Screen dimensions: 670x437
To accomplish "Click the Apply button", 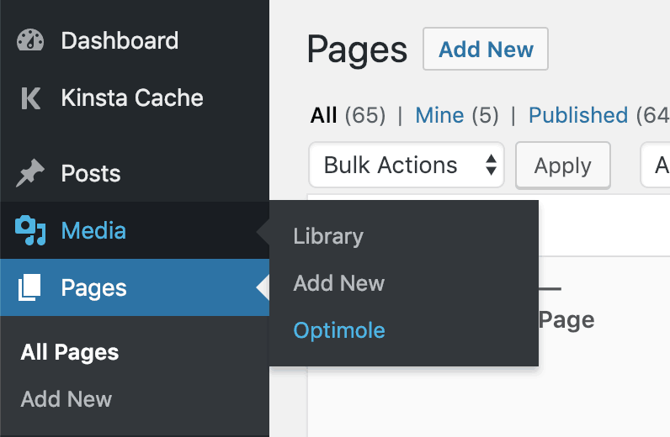I will [563, 166].
